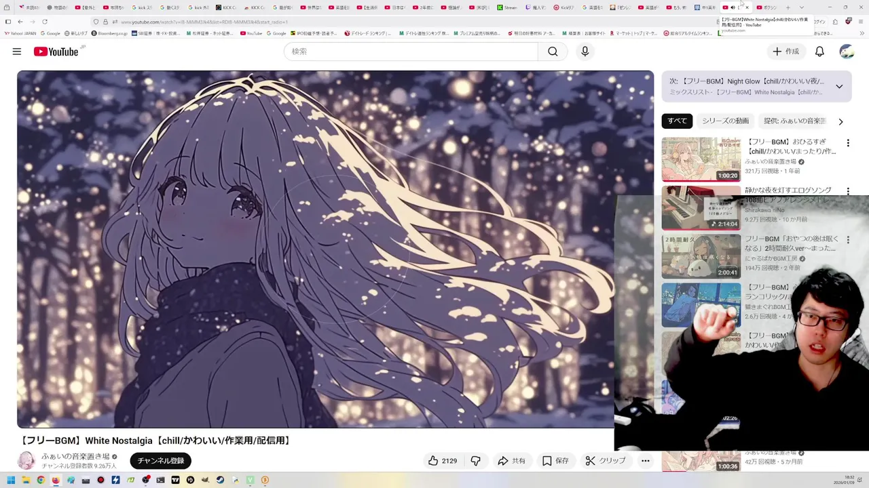Image resolution: width=869 pixels, height=488 pixels.
Task: Run search with the magnifier button
Action: (553, 52)
